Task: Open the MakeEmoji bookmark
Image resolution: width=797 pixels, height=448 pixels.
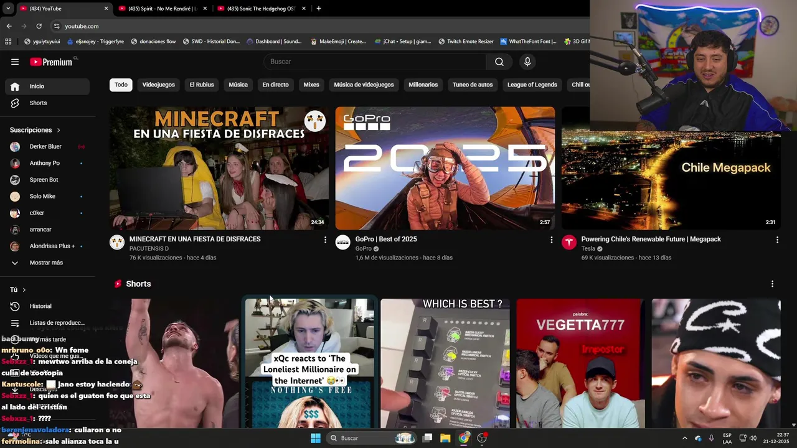Action: click(x=337, y=42)
